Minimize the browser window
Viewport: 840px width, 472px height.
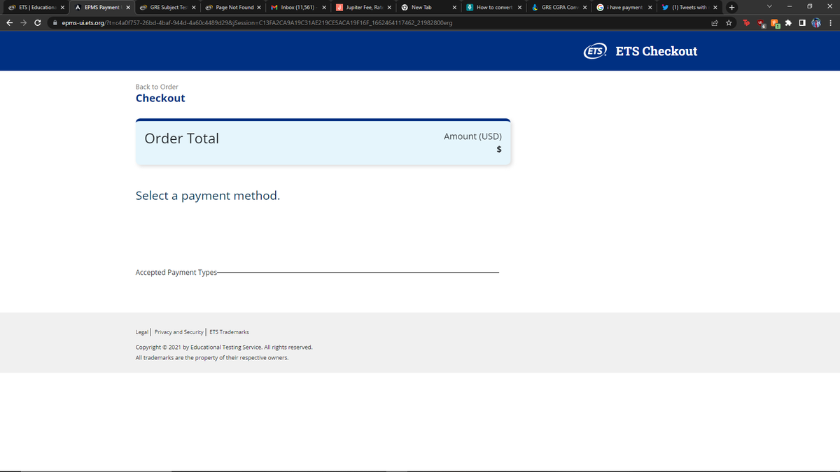[789, 7]
